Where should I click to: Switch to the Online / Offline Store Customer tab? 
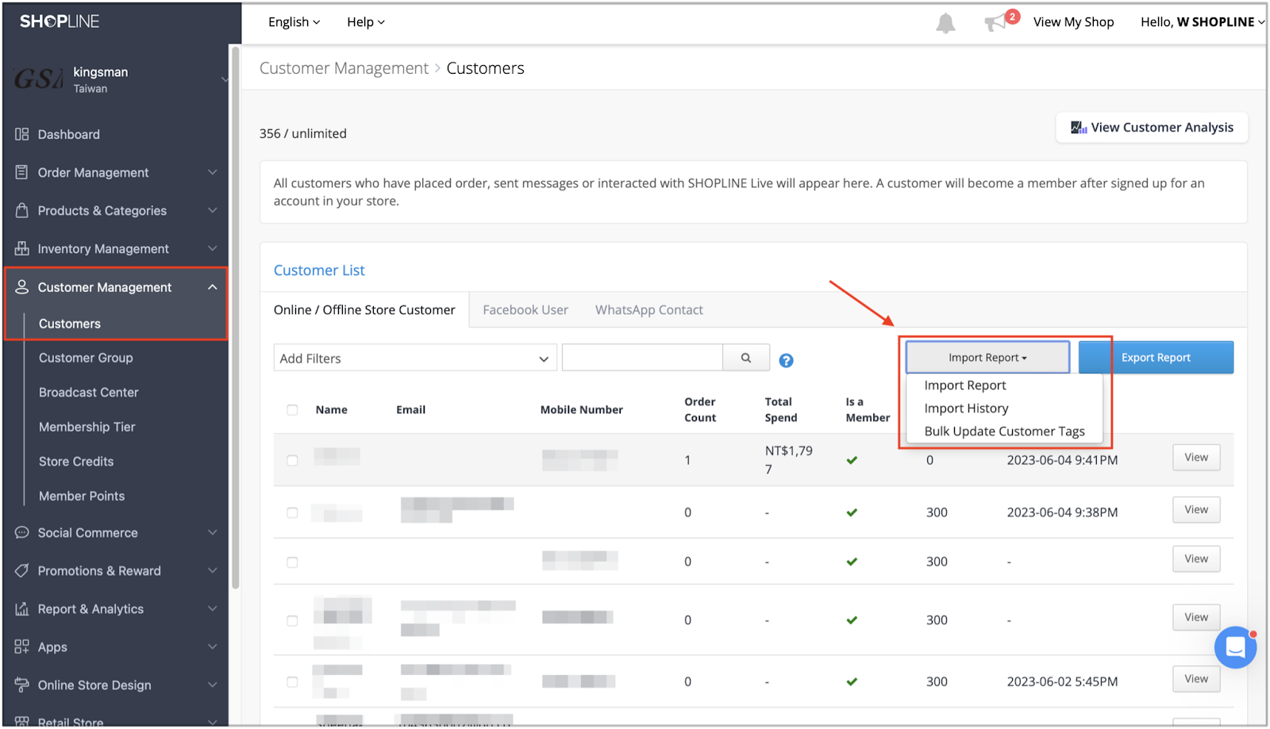pyautogui.click(x=364, y=310)
